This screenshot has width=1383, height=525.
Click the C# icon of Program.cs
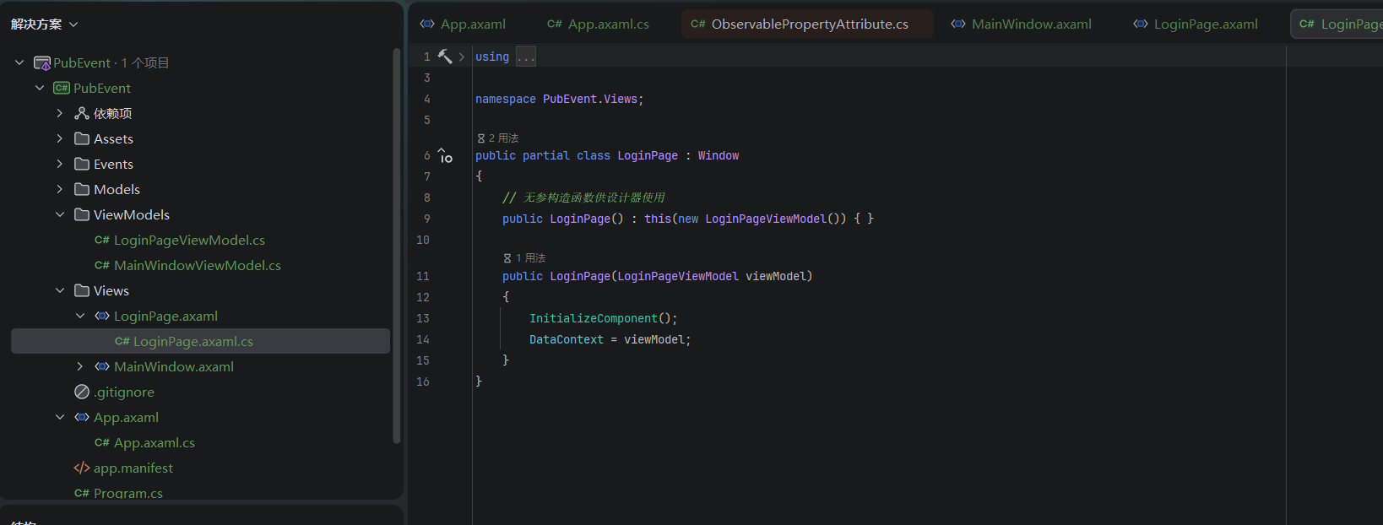coord(82,493)
